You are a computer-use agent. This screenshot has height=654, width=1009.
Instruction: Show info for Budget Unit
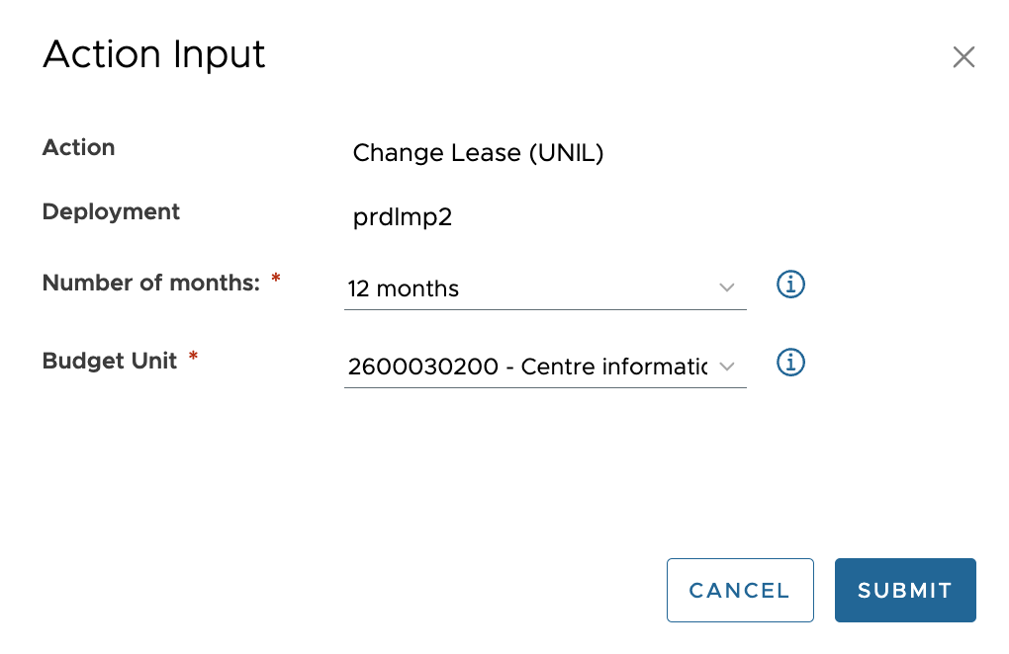click(790, 363)
